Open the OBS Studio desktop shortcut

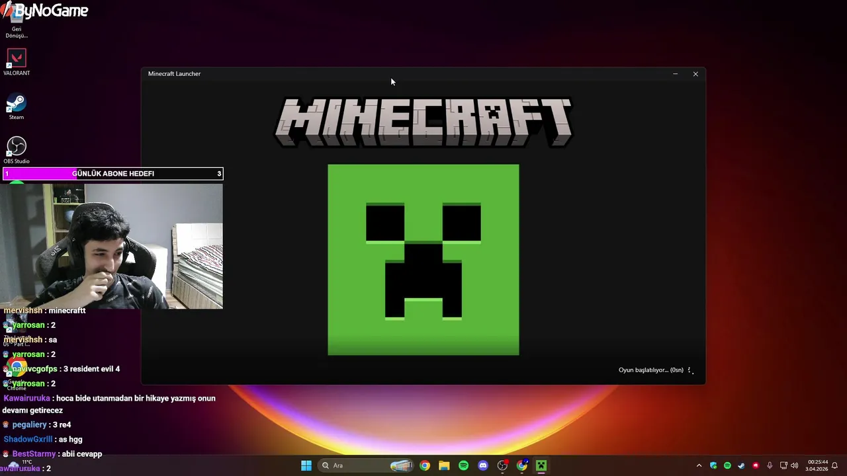pos(17,150)
